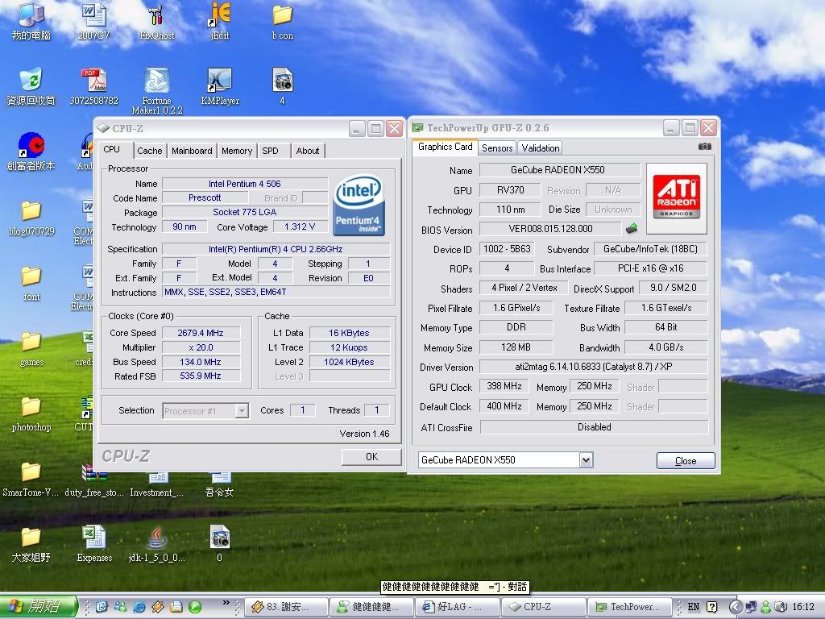Open the SPD tab in CPU-Z
Screen dimensions: 825x619
(271, 151)
